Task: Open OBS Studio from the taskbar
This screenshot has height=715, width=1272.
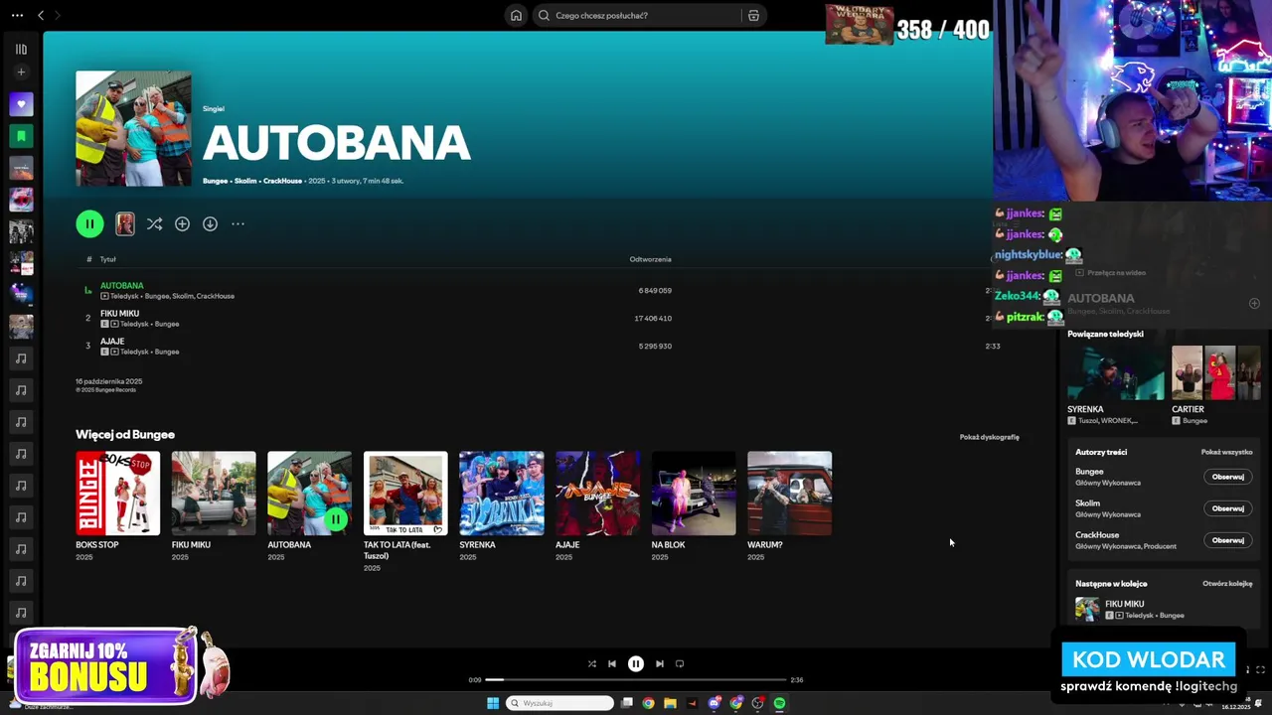Action: [x=758, y=703]
